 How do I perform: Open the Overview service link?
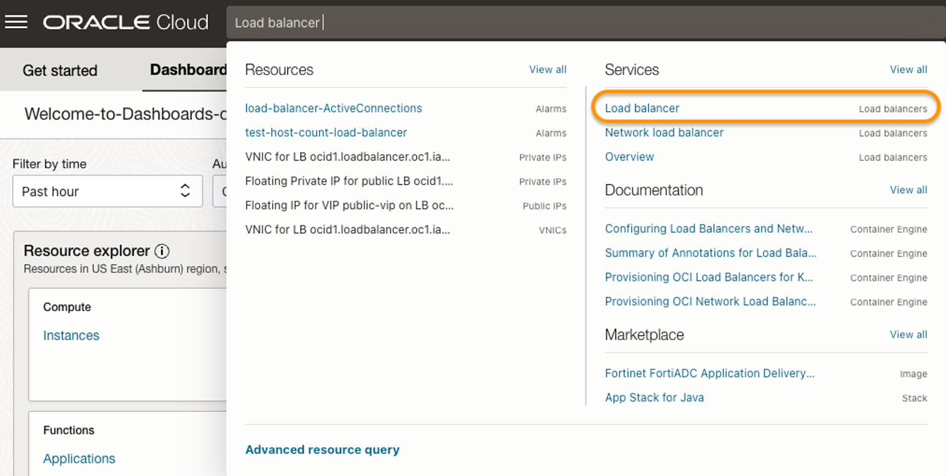(629, 157)
